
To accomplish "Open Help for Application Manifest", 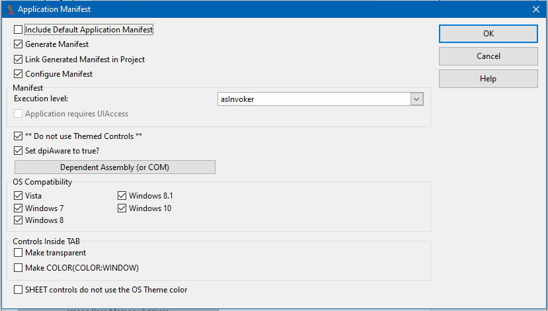I will pyautogui.click(x=489, y=79).
